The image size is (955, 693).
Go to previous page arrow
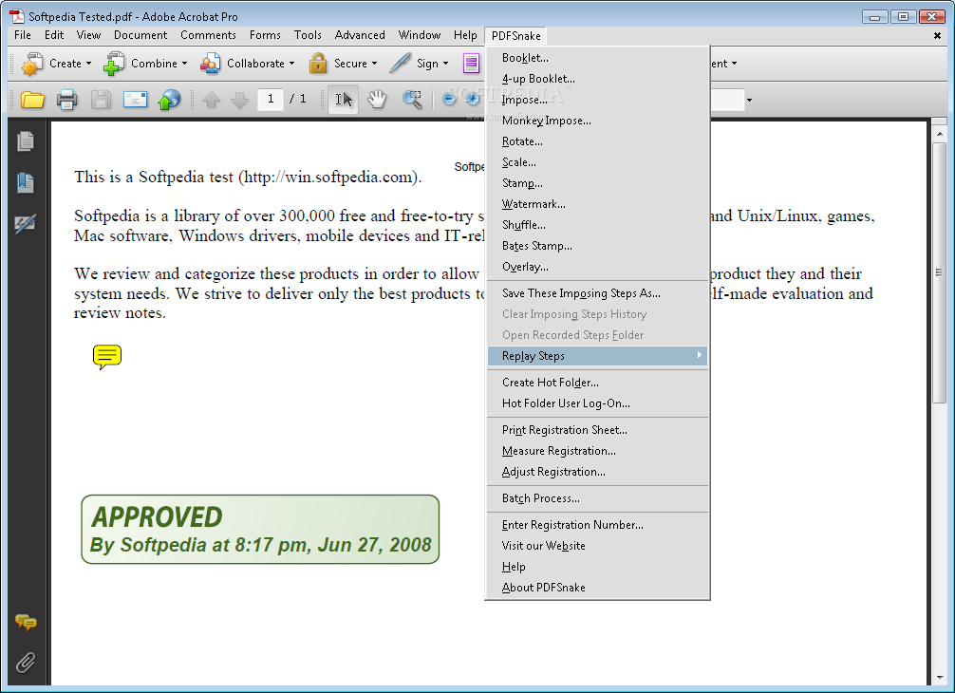click(x=212, y=100)
